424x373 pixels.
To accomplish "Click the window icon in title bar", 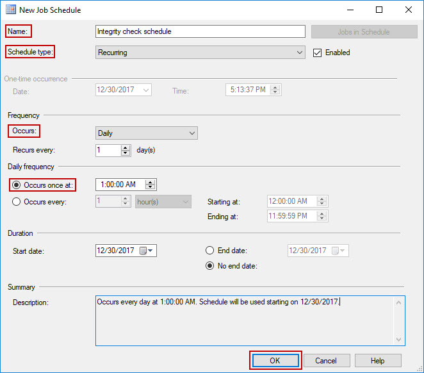I will coord(10,10).
